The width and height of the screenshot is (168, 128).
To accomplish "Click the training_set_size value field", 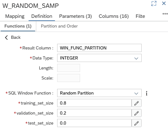I will tap(94, 103).
